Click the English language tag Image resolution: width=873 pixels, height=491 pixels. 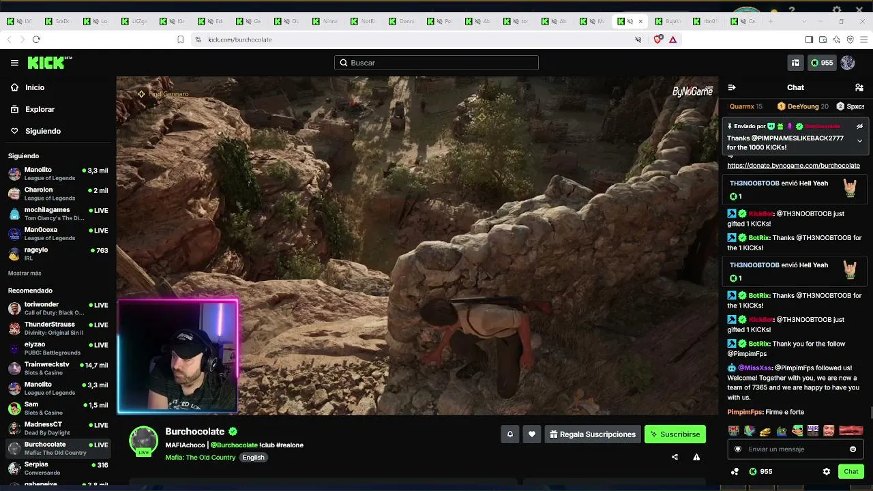[253, 458]
